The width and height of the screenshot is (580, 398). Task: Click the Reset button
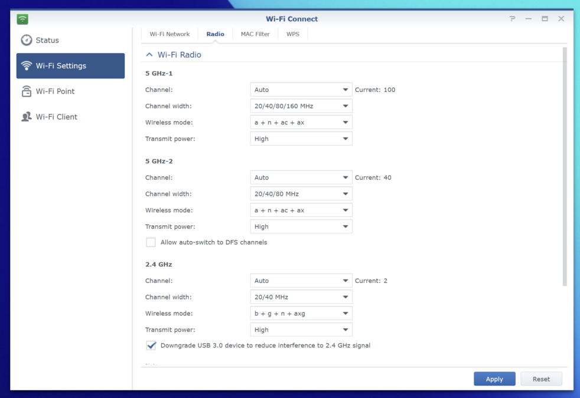coord(541,379)
